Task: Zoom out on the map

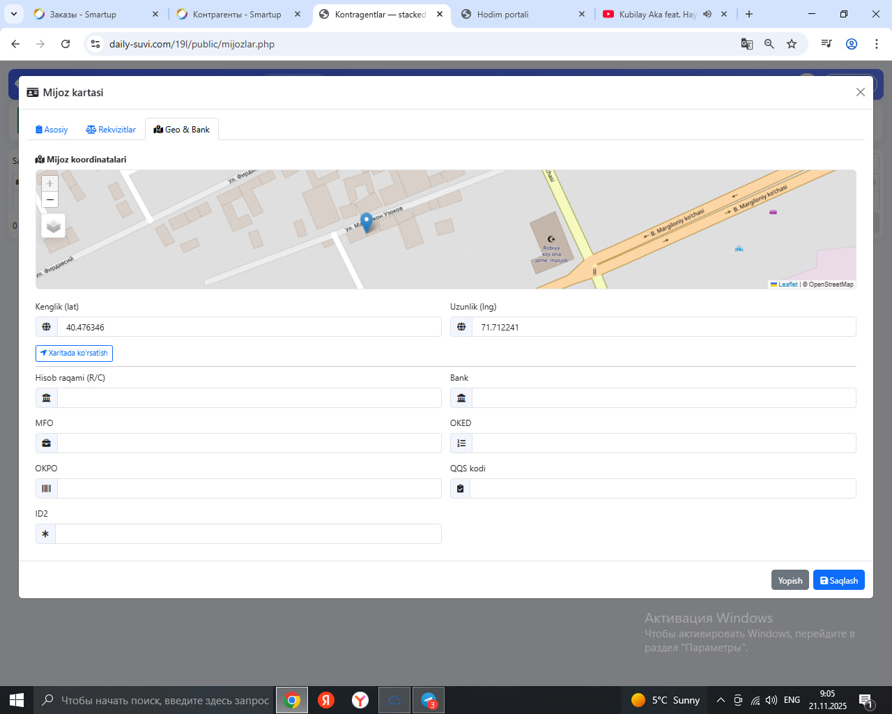Action: [49, 200]
